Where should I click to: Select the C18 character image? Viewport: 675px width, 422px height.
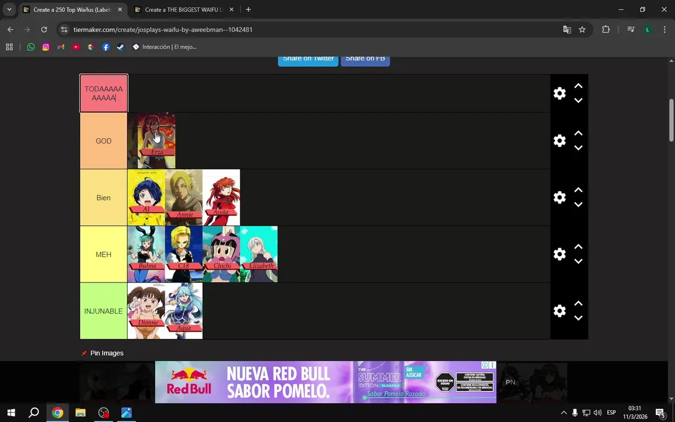184,254
